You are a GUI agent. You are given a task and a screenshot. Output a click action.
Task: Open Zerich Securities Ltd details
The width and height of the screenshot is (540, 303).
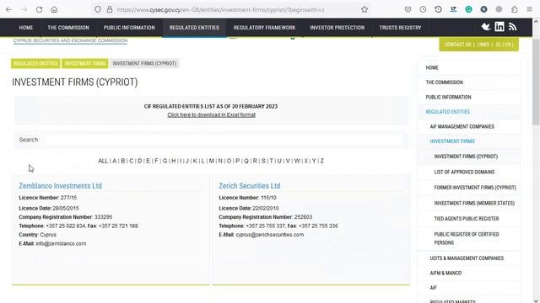click(250, 186)
